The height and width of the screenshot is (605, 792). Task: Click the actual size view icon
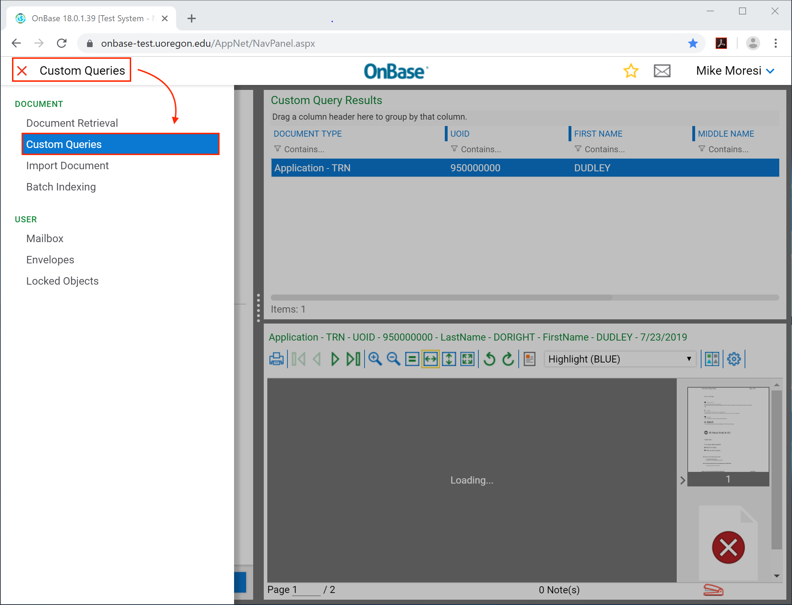(x=412, y=359)
